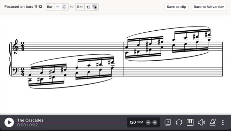Play The Cascades clip
Image resolution: width=231 pixels, height=131 pixels.
click(9, 122)
